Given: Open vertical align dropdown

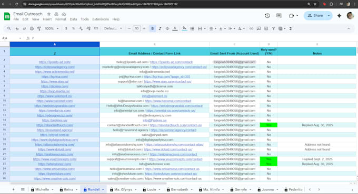Looking at the screenshot, I should tap(222, 28).
